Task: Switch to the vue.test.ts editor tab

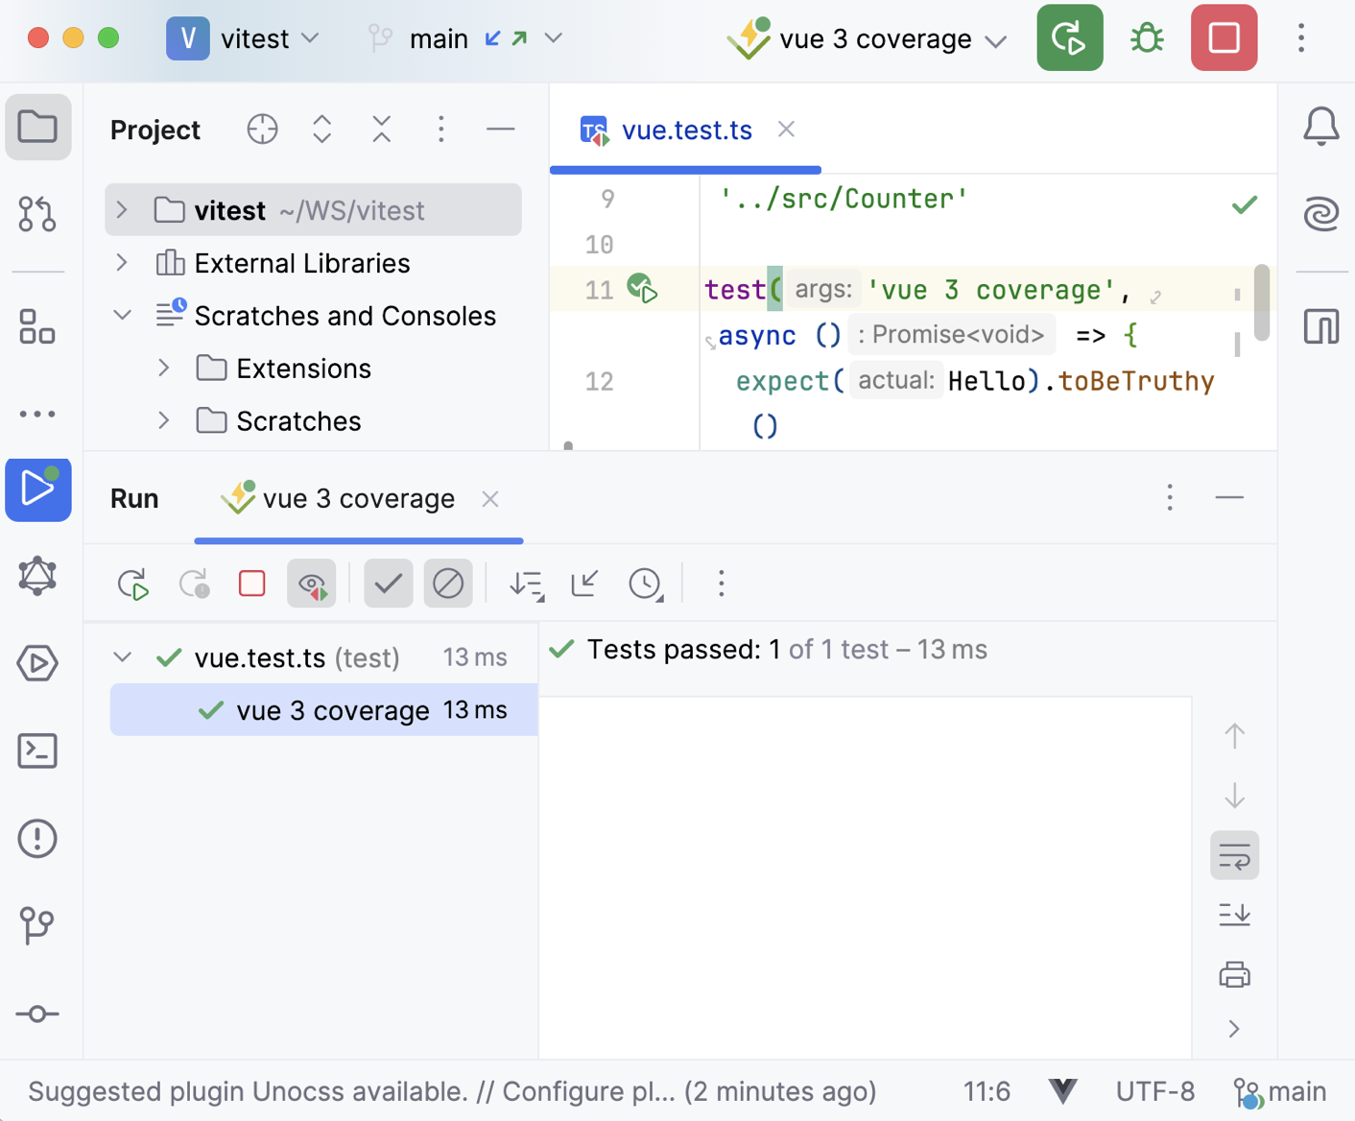Action: [686, 129]
